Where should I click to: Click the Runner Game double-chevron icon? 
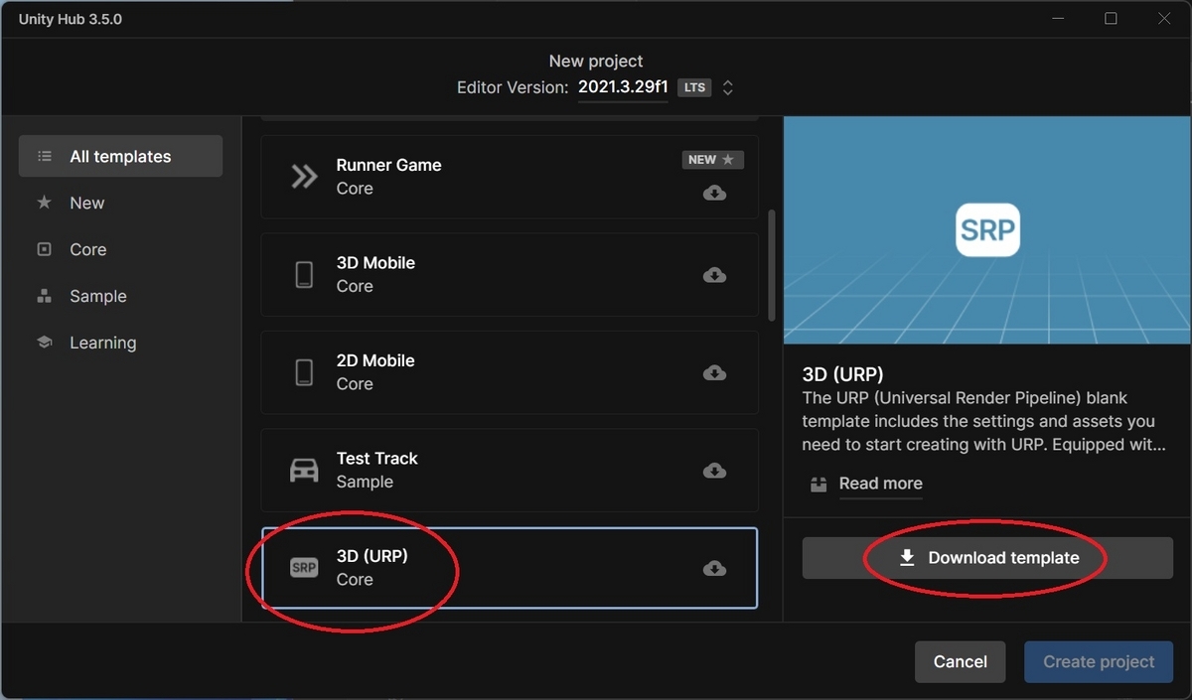point(304,177)
